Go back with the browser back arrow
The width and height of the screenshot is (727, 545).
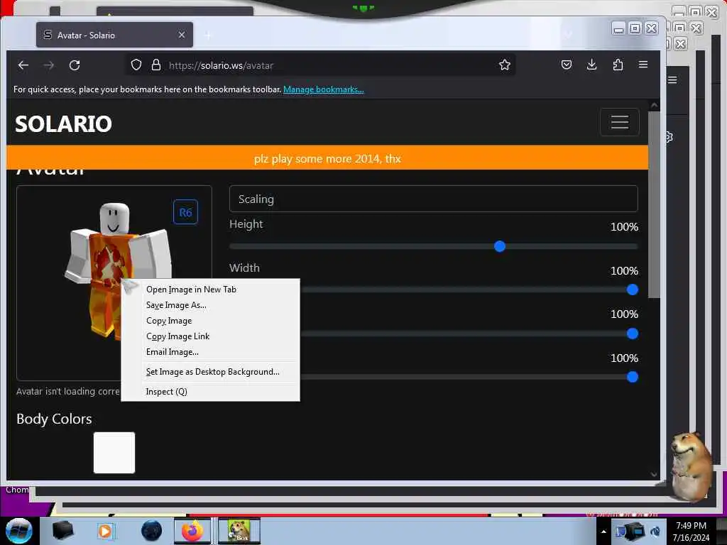(x=23, y=65)
